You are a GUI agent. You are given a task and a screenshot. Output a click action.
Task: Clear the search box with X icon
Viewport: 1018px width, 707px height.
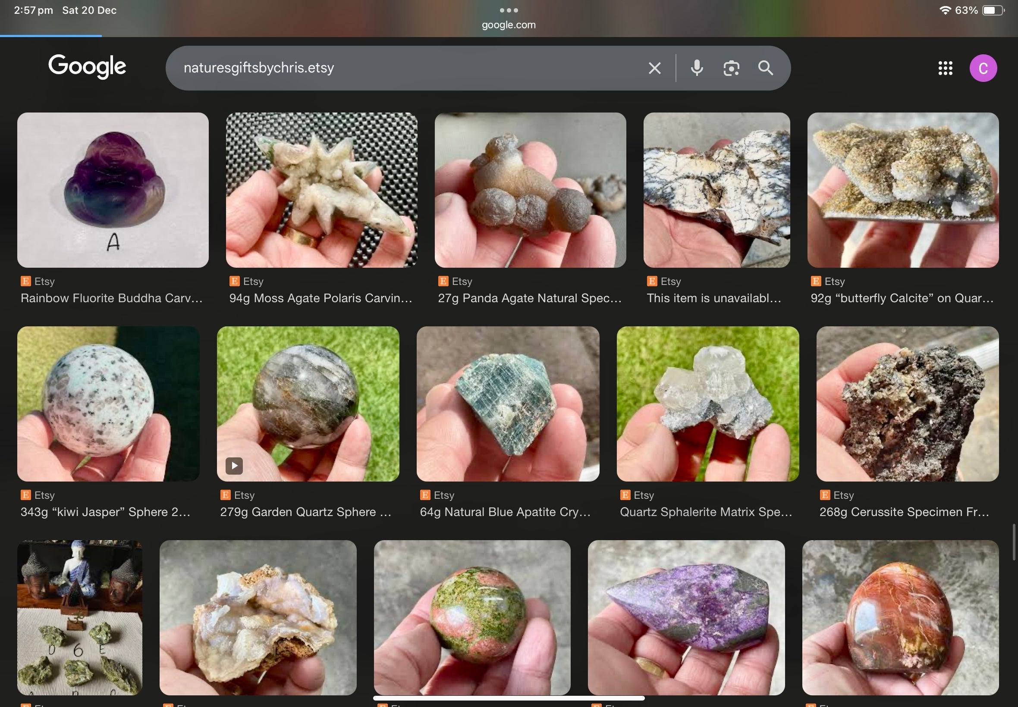(x=655, y=68)
